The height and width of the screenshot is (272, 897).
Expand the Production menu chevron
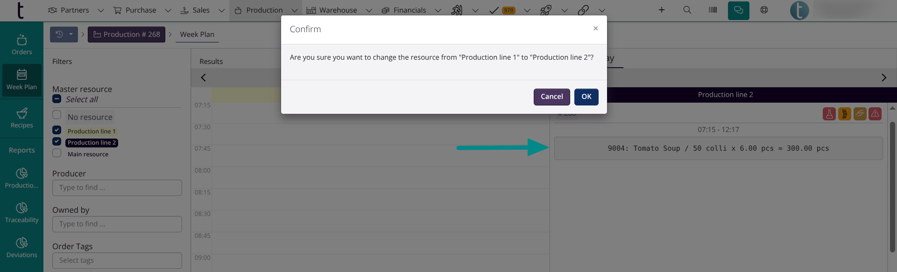tap(295, 10)
